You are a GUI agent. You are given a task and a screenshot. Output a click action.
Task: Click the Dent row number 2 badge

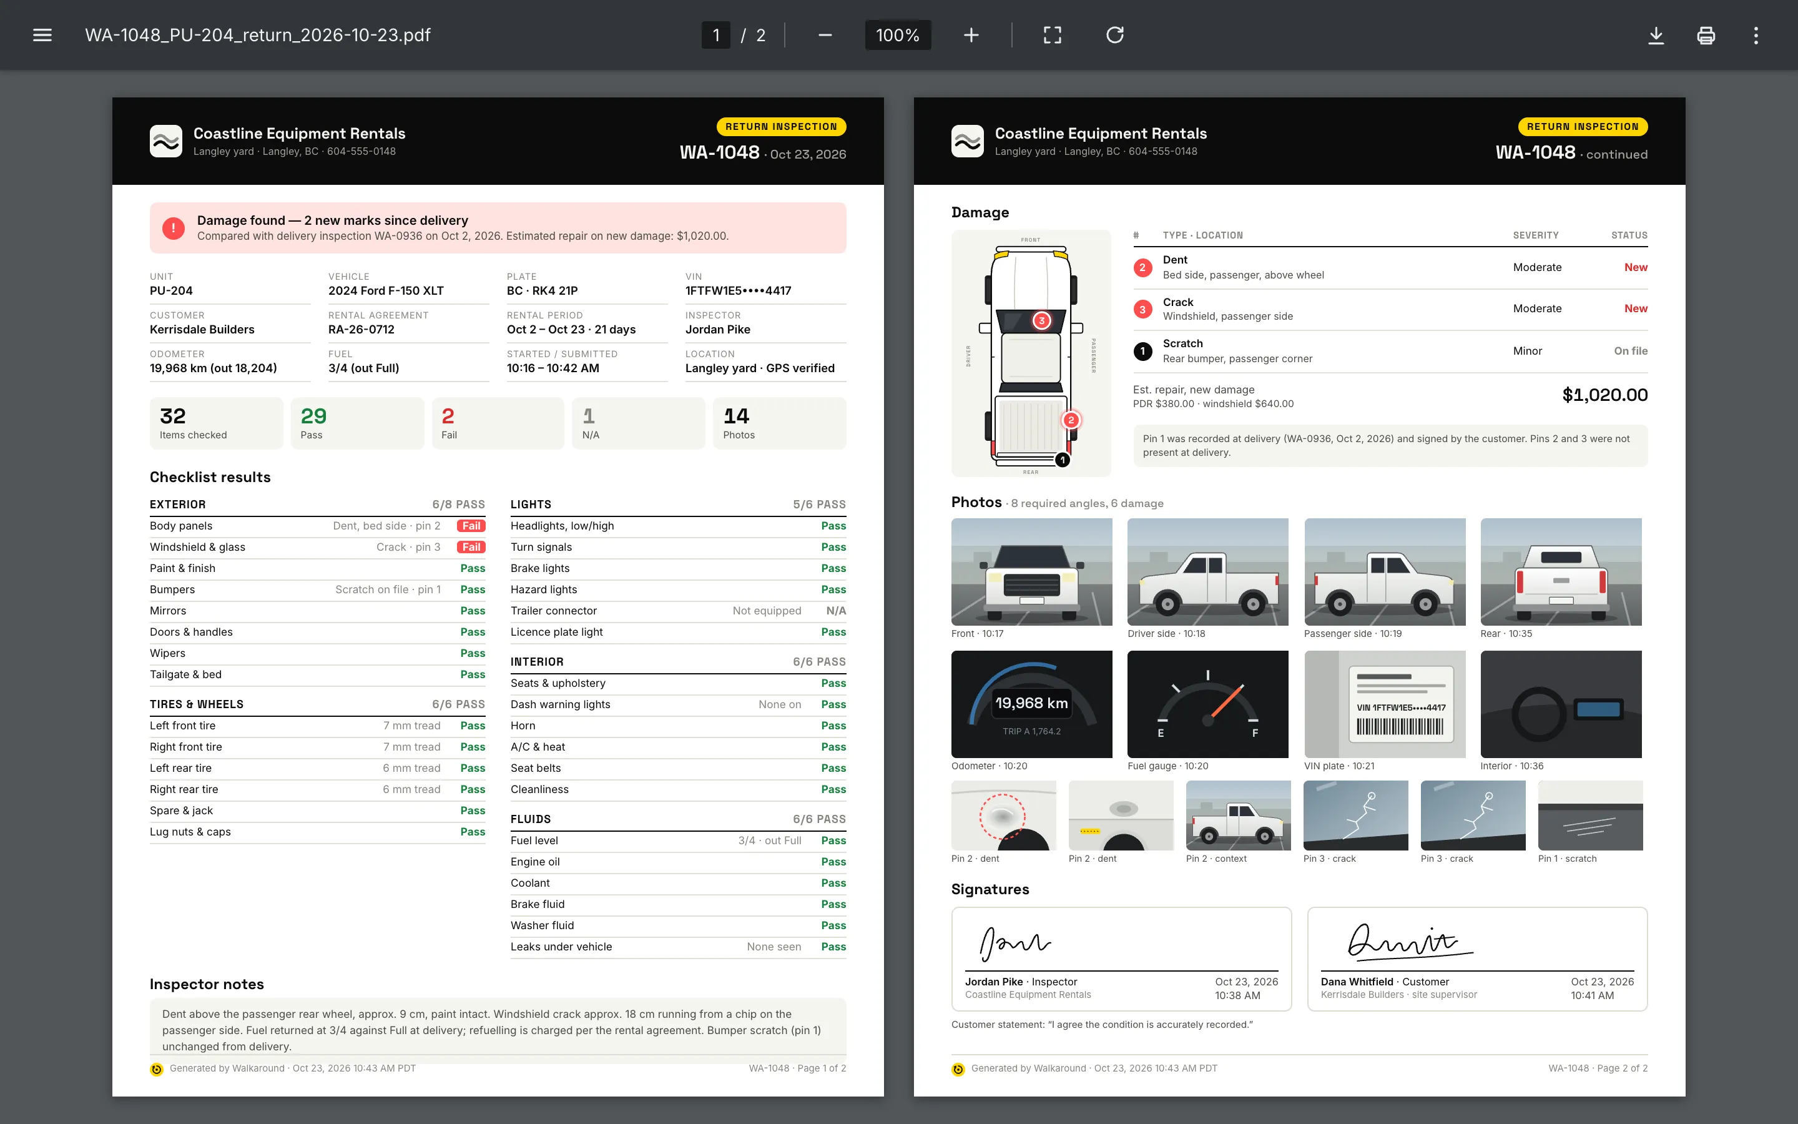1142,268
